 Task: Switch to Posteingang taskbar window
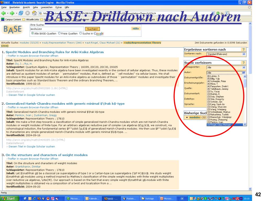pyautogui.click(x=130, y=199)
